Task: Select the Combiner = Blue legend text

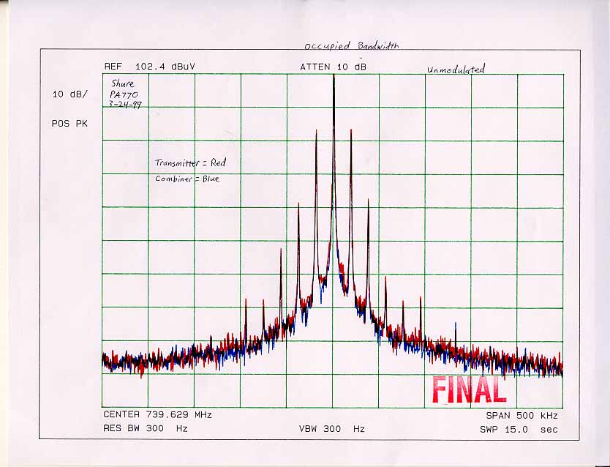Action: coord(187,179)
